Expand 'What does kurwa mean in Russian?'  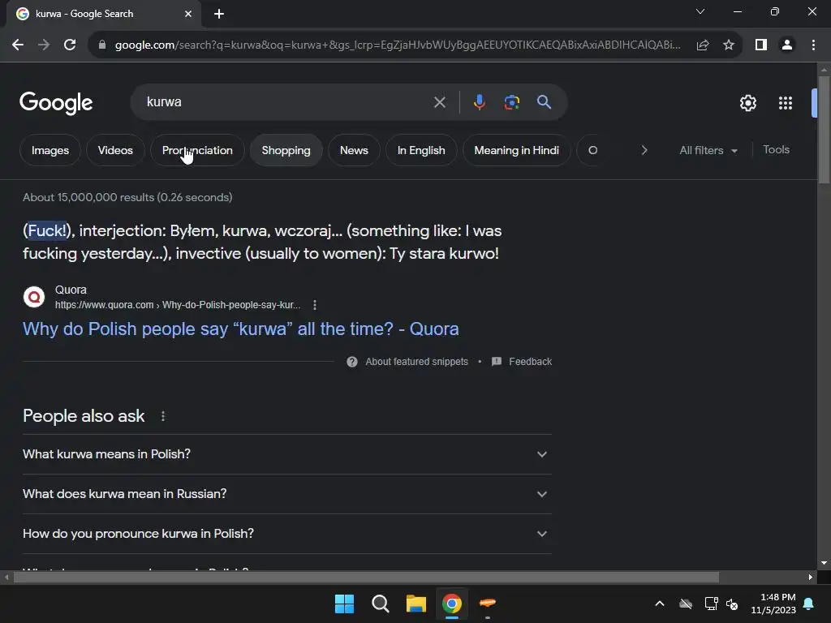click(x=287, y=494)
